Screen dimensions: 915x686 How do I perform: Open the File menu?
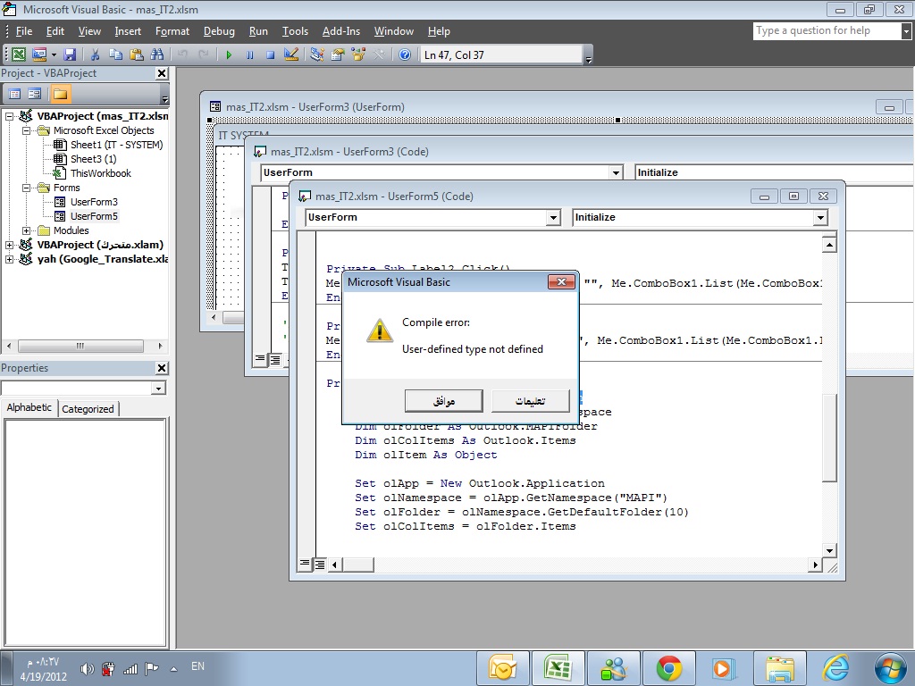click(24, 31)
